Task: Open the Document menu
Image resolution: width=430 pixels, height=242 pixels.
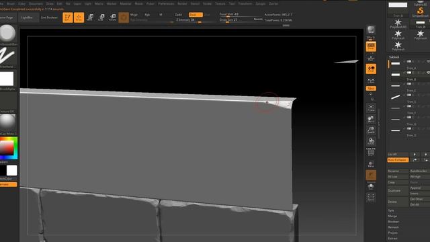Action: [36, 4]
